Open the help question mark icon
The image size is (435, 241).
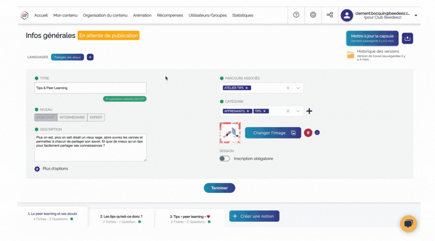point(296,15)
